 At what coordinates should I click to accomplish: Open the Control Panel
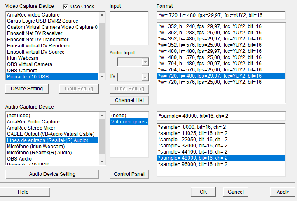pos(129,174)
